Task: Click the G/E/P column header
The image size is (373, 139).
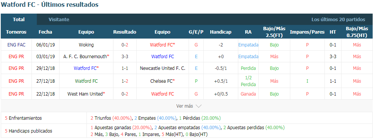Action: (x=196, y=32)
